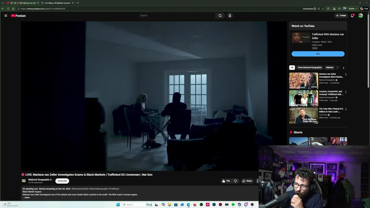
Task: Open Cocaine, Counterfeit, and Fentanyl video title
Action: click(x=331, y=93)
